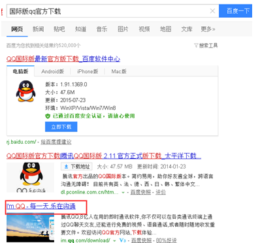The height and width of the screenshot is (243, 260).
Task: Switch to the 新闻 tab
Action: click(39, 29)
